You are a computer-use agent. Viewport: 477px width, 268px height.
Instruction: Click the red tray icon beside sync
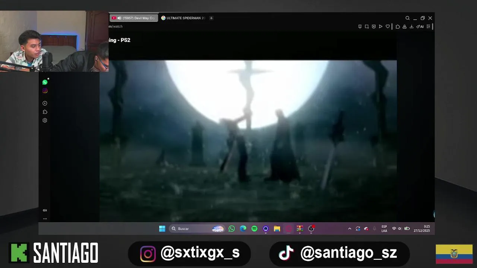(x=366, y=229)
